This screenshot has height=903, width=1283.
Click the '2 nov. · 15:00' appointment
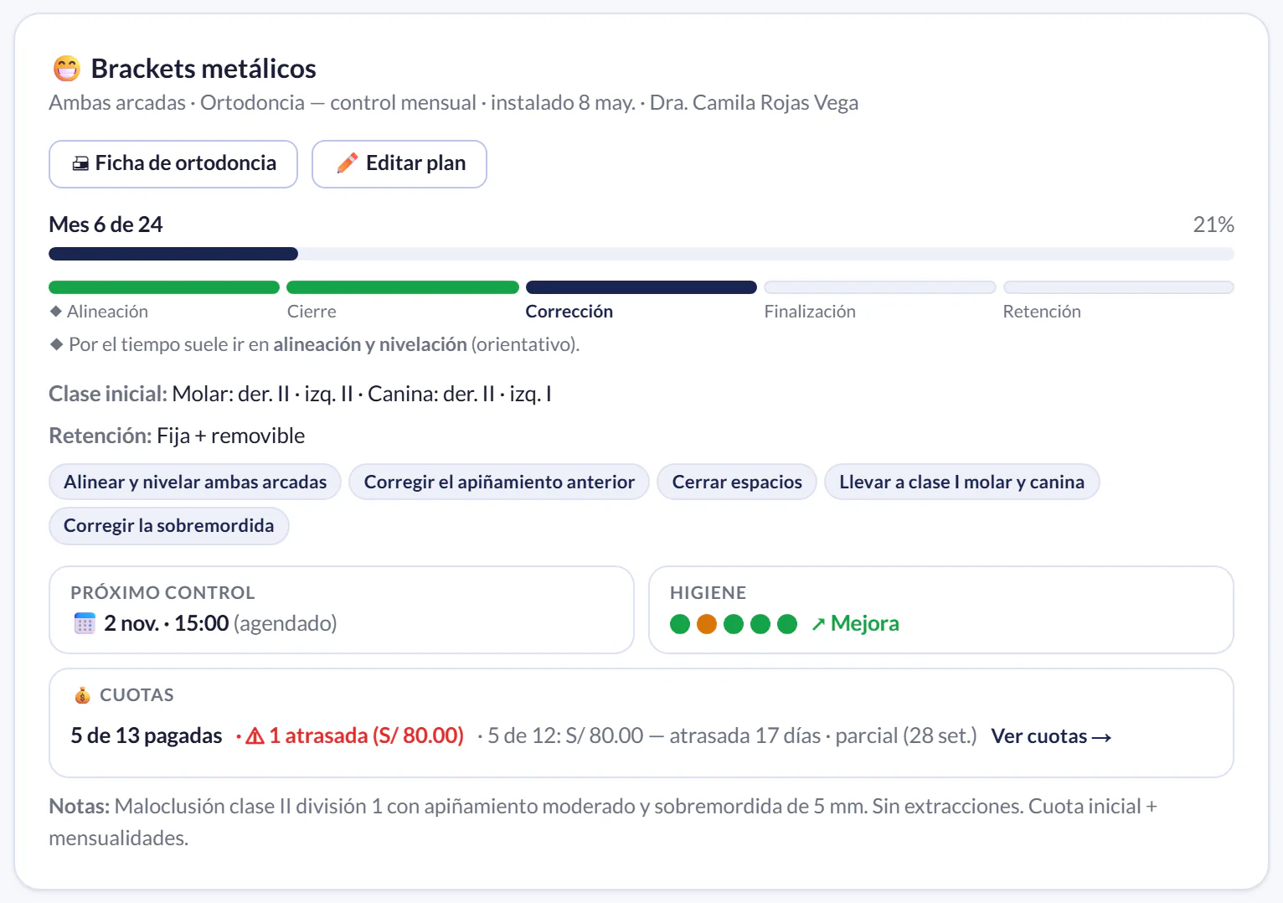(167, 623)
